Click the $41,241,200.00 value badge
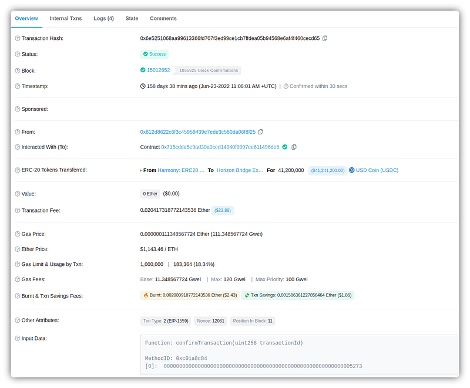This screenshot has height=388, width=470. click(328, 170)
